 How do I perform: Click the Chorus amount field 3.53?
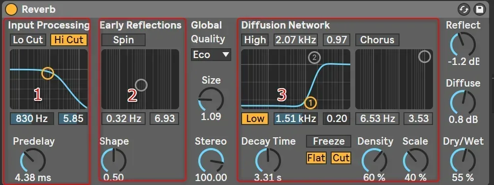point(418,119)
